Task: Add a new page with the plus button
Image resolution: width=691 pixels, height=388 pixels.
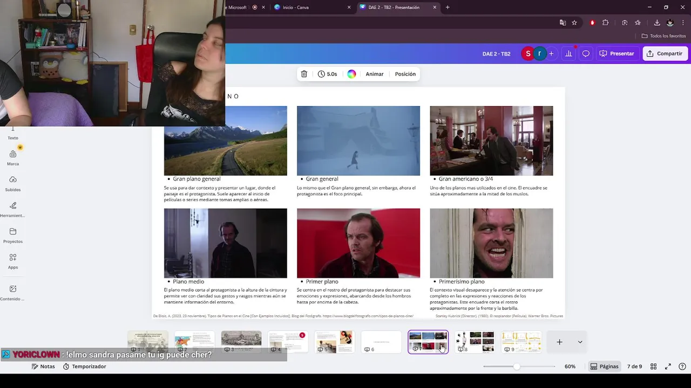Action: click(x=559, y=342)
